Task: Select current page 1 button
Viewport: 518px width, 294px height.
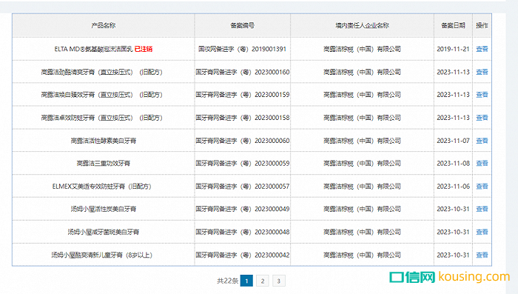Action: [246, 281]
